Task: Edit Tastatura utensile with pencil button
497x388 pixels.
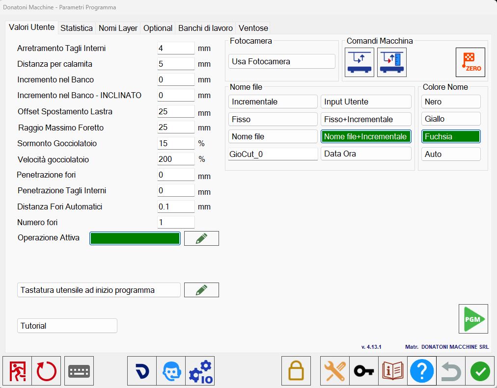Action: point(201,290)
